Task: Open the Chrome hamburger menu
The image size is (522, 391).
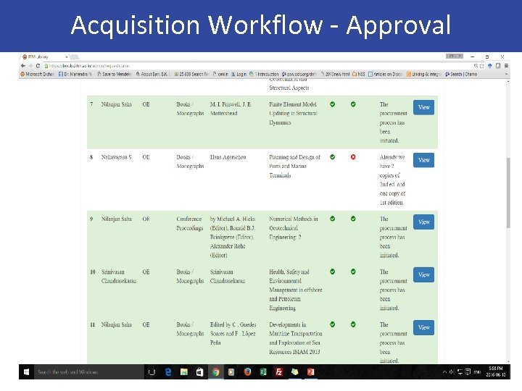Action: tap(506, 66)
